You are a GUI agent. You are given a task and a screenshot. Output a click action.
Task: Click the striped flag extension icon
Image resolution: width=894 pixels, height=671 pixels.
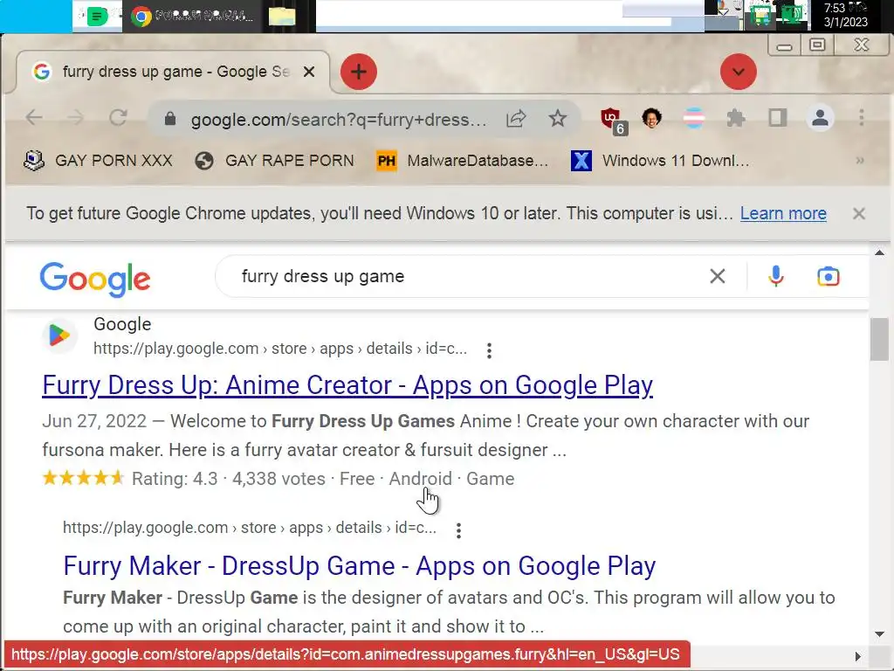click(694, 118)
